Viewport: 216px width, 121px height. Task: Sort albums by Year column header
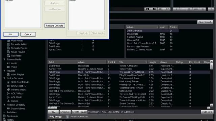[x=164, y=27]
